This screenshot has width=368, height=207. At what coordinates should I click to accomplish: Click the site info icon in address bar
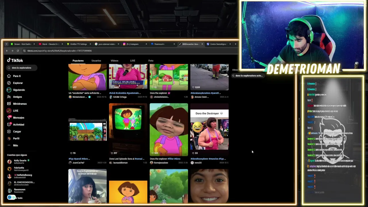(x=24, y=51)
